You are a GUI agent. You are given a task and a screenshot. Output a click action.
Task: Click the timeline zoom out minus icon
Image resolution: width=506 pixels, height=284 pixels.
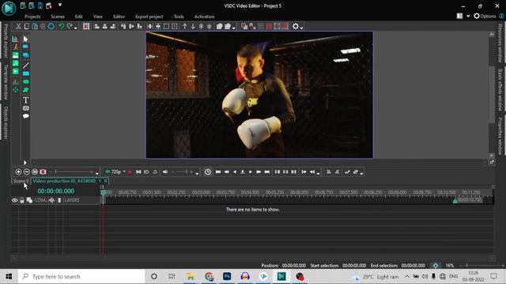pyautogui.click(x=26, y=172)
